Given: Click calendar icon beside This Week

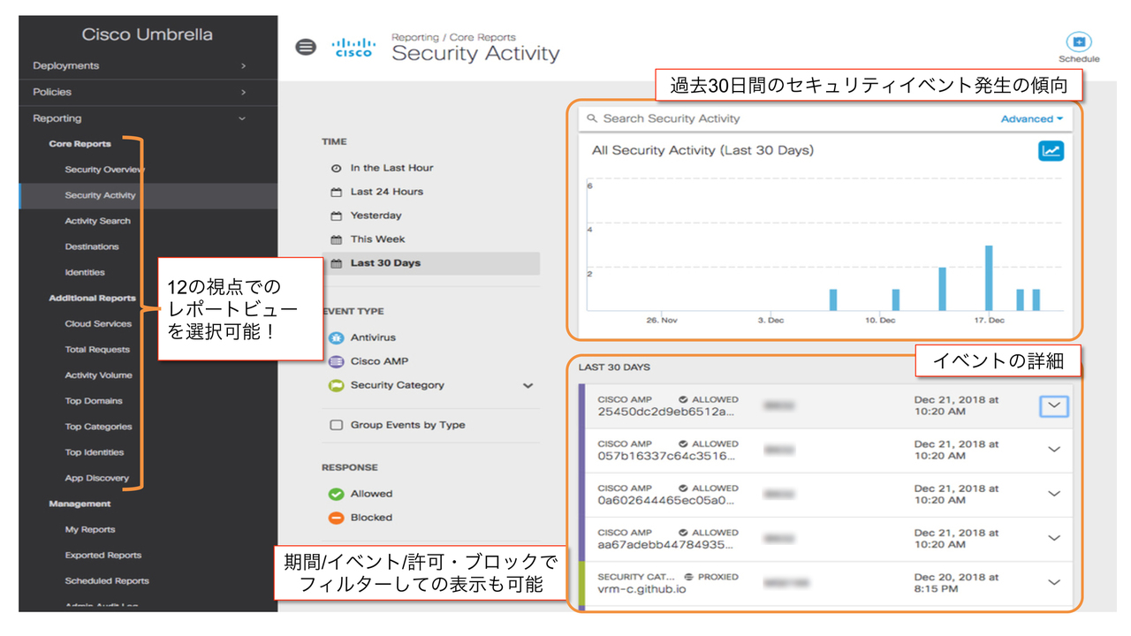Looking at the screenshot, I should click(x=336, y=239).
